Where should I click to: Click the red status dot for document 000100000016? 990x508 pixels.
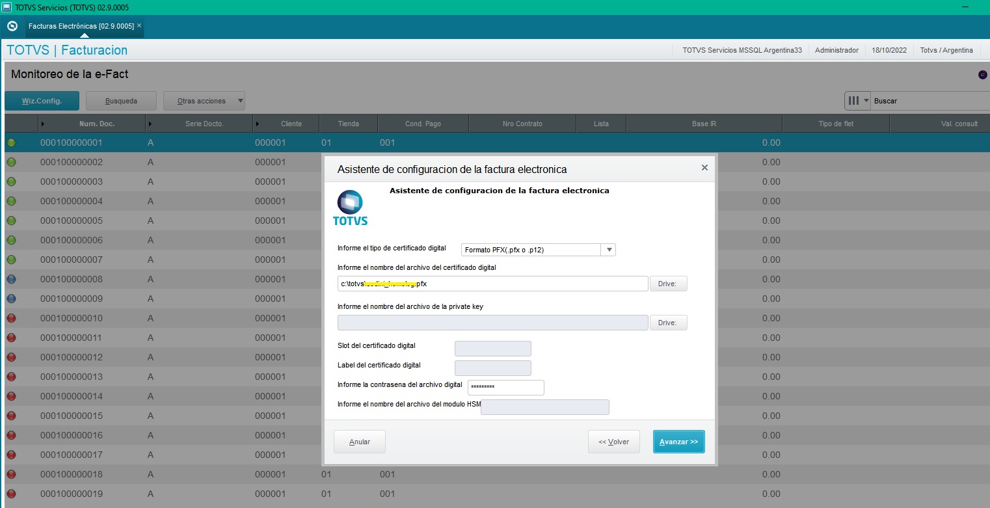click(11, 435)
